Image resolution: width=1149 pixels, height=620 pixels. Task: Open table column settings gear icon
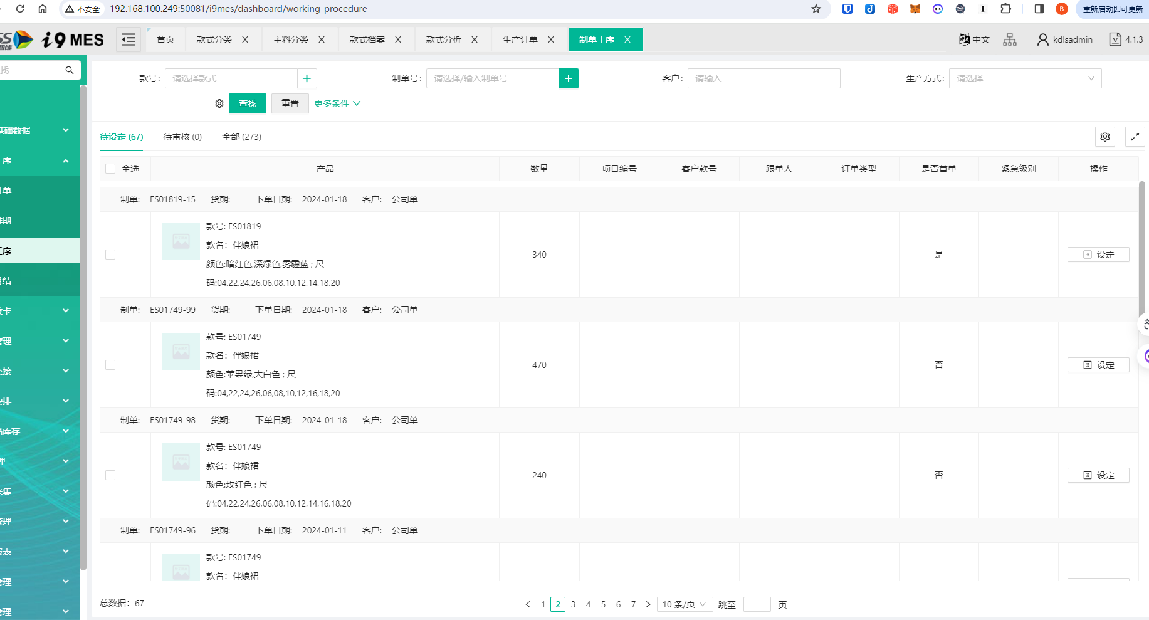point(1105,137)
